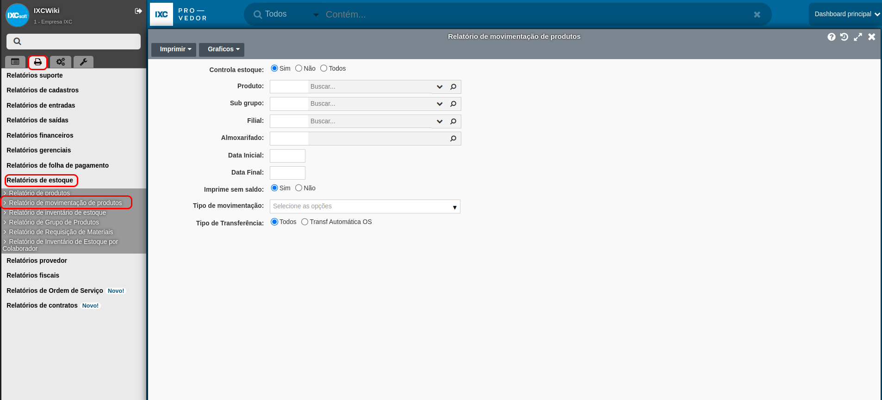The width and height of the screenshot is (882, 400).
Task: Open Relatórios financeiros menu
Action: click(x=40, y=135)
